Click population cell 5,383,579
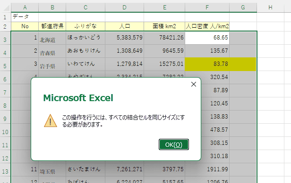This screenshot has width=291, height=183. pos(125,38)
